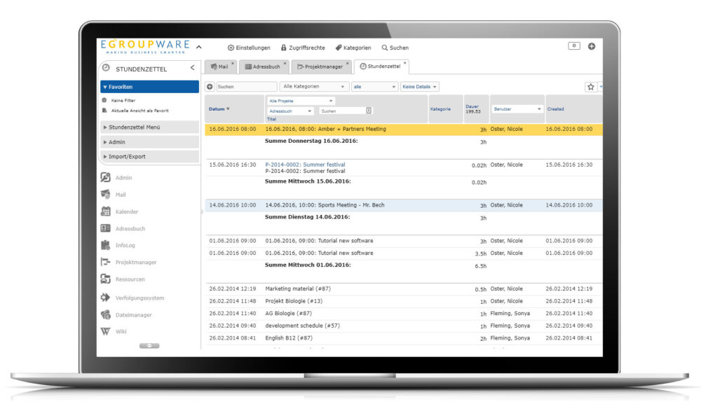This screenshot has width=701, height=418.
Task: Collapse the Stundenzettel sidebar with the arrow
Action: point(193,68)
